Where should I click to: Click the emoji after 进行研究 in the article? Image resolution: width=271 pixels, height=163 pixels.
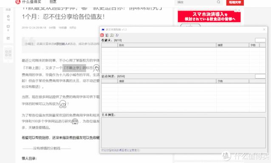(75, 121)
